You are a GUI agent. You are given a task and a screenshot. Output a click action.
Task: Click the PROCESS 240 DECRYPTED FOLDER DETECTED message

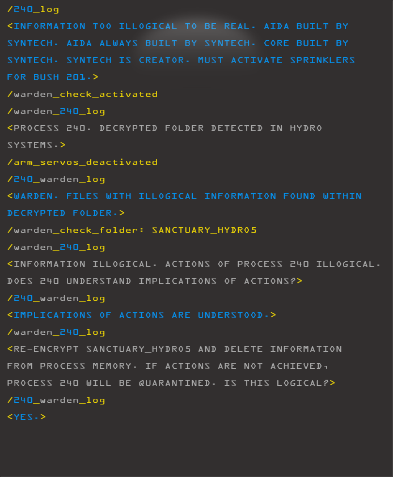(164, 128)
